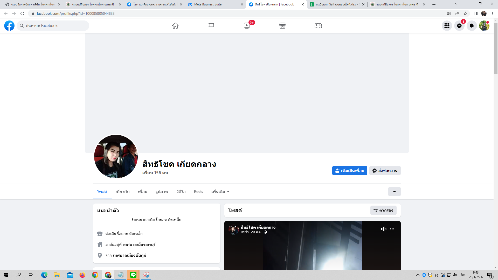Image resolution: width=498 pixels, height=280 pixels.
Task: Open the Messenger chat icon
Action: [x=459, y=26]
